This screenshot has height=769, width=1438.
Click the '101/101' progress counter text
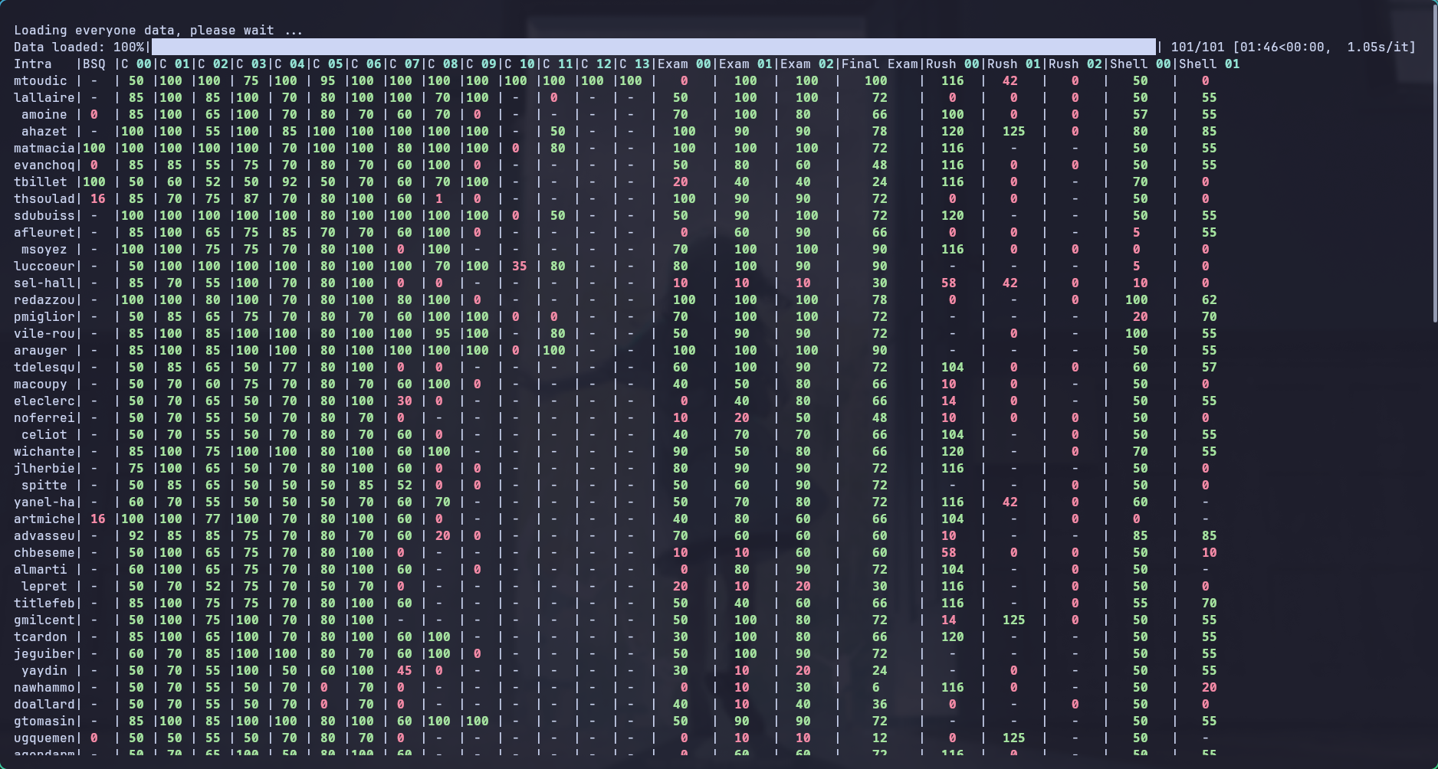[x=1198, y=47]
